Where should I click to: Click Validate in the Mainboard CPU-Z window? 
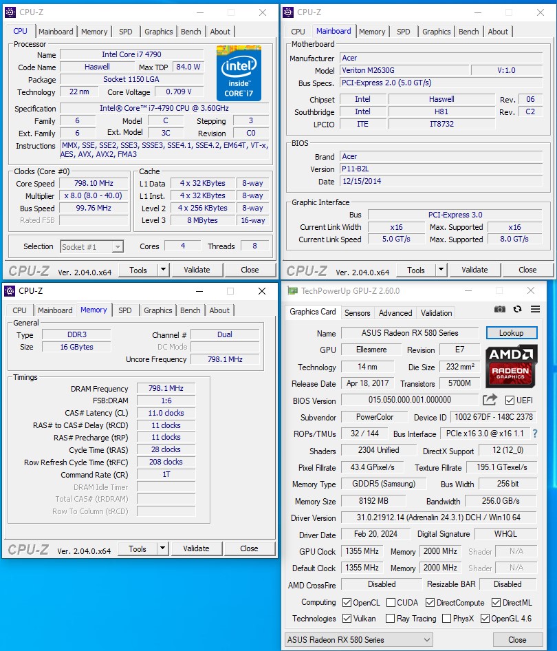tap(475, 270)
